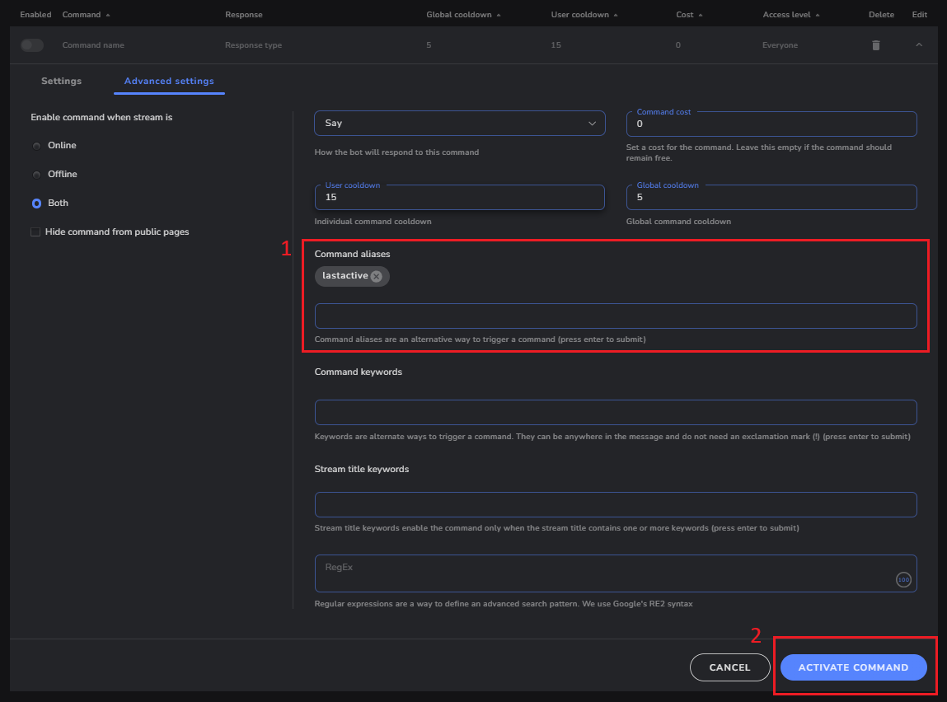Sort by Command column arrow
This screenshot has height=702, width=947.
(x=108, y=15)
